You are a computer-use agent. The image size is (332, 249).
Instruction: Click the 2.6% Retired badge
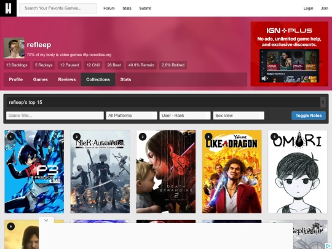[x=173, y=65]
